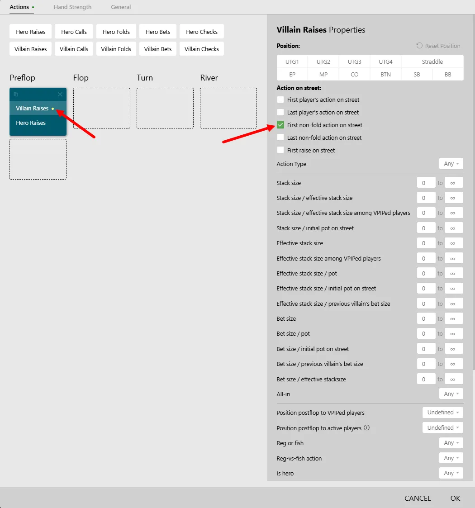Image resolution: width=475 pixels, height=508 pixels.
Task: Switch to the Hand Strength tab
Action: pos(72,7)
